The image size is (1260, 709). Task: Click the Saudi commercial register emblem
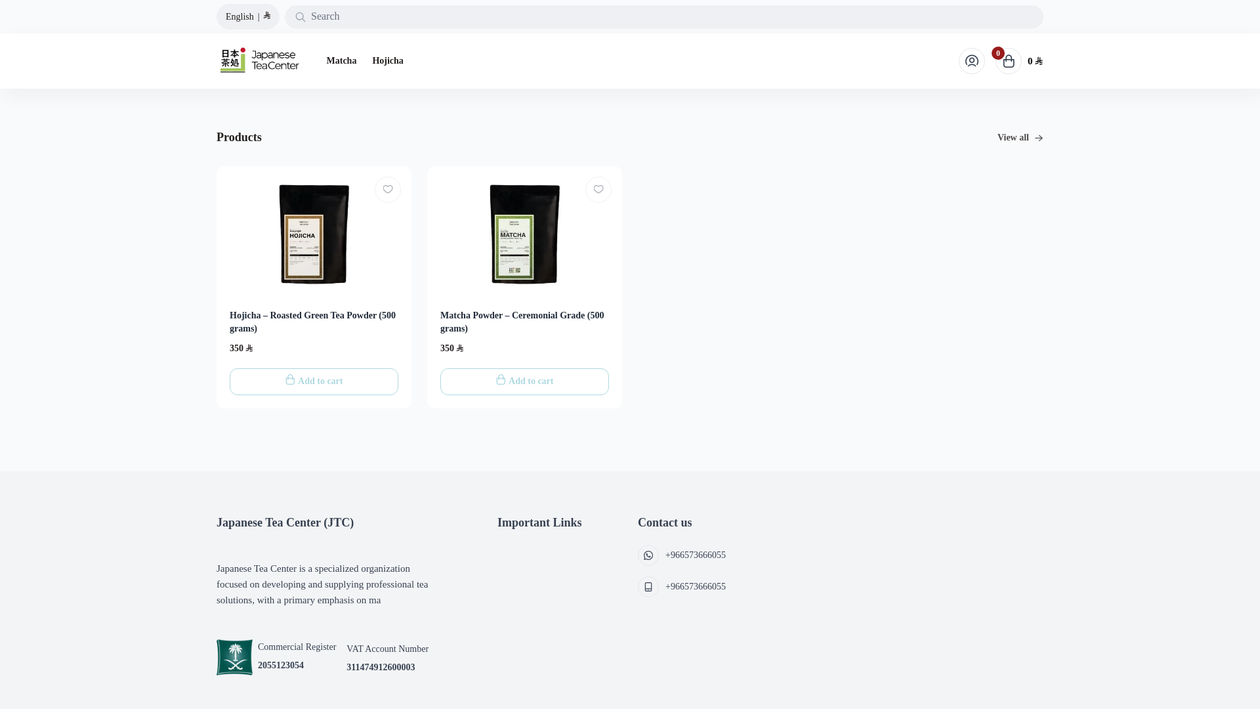(x=234, y=657)
